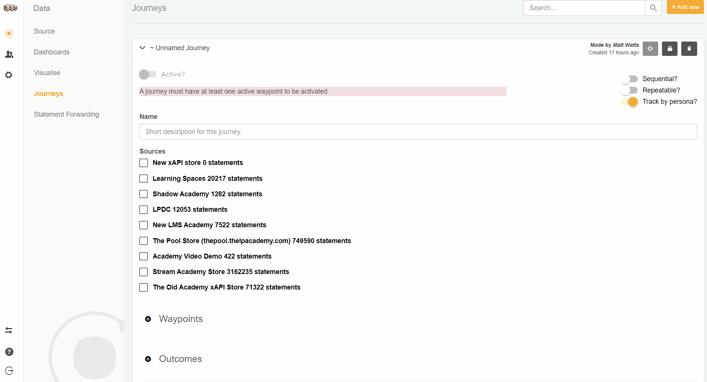Click the logout icon at bottom left
The image size is (707, 382).
point(9,371)
